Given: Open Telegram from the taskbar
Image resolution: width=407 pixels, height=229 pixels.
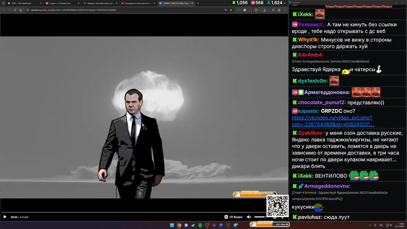Looking at the screenshot, I should pos(236,225).
